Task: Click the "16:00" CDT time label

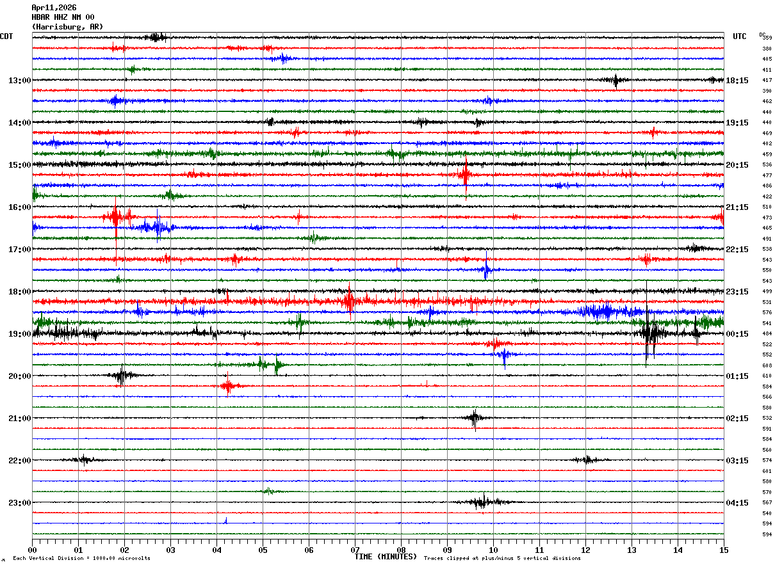Action: pos(20,207)
